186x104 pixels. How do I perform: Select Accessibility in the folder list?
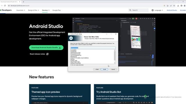(x=74, y=50)
